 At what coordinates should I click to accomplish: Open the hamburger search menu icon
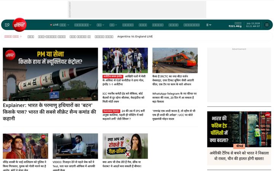point(7,25)
